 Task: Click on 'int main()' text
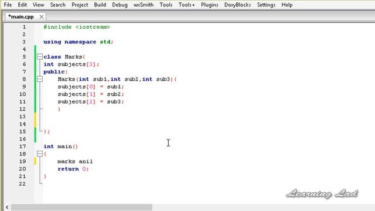coord(60,147)
